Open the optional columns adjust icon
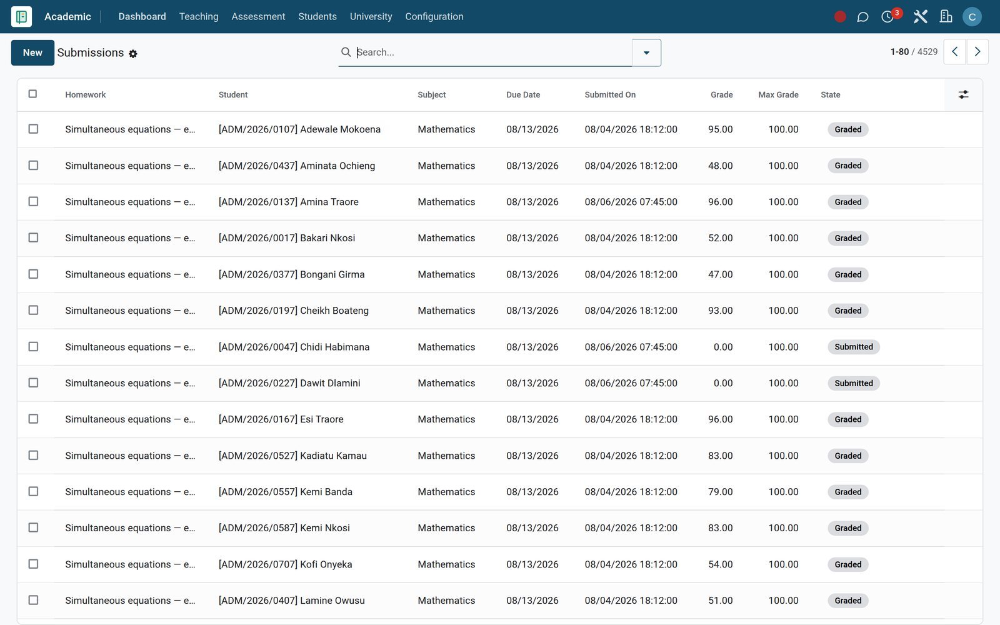The width and height of the screenshot is (1000, 625). (963, 94)
